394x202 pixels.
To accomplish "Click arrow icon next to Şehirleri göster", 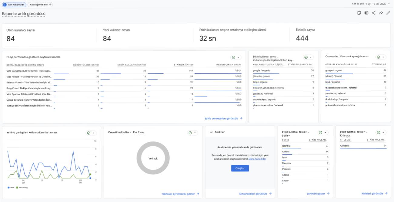I will coord(328,194).
